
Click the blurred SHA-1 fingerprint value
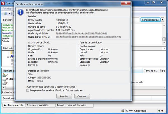[x=88, y=37]
